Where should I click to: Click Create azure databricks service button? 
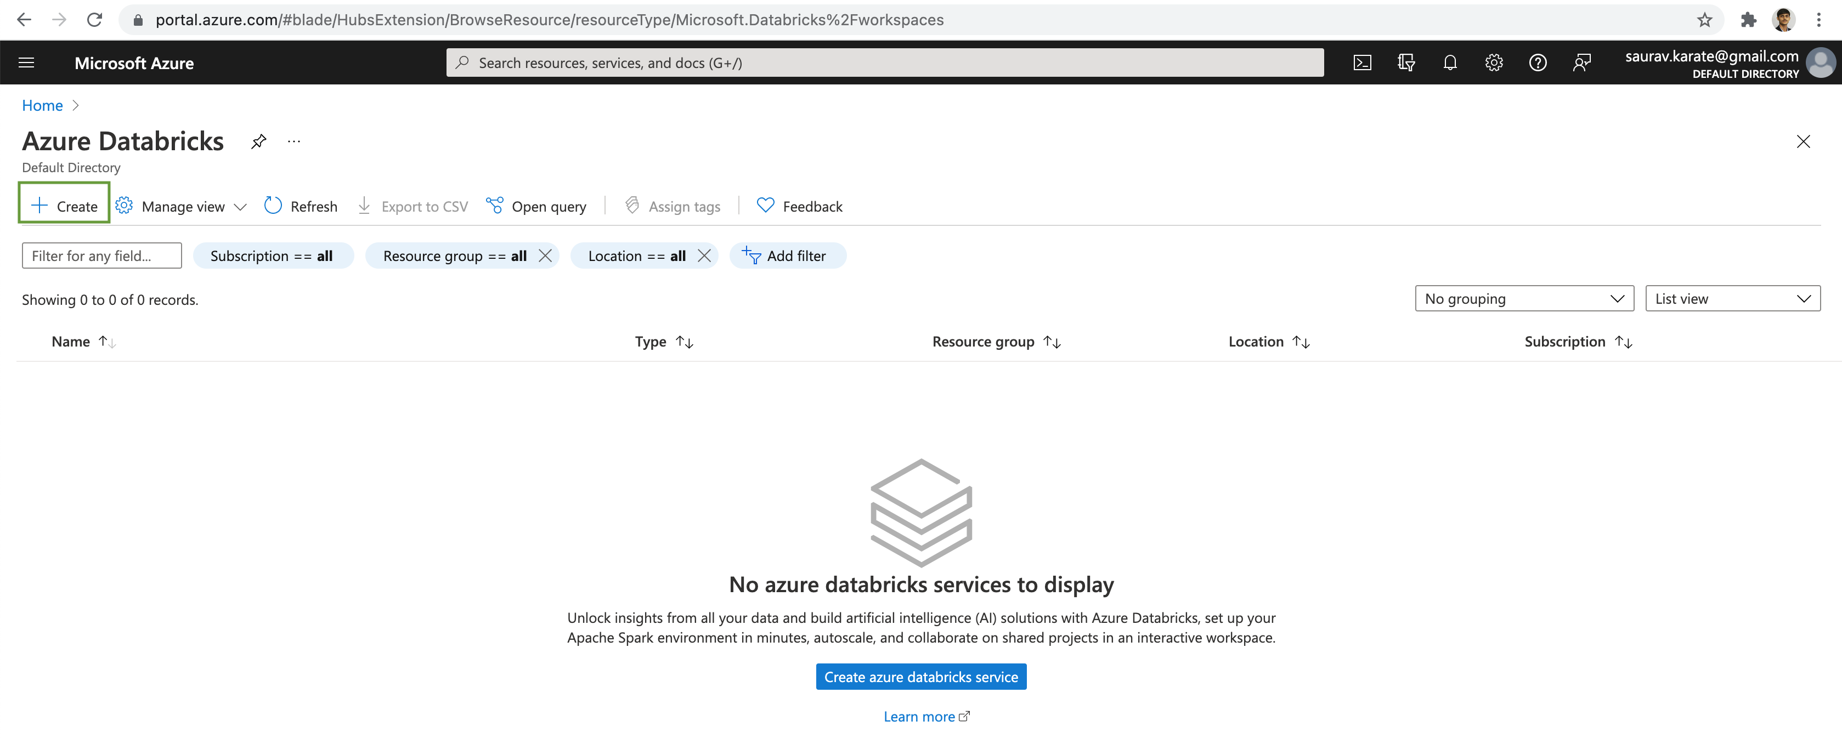[921, 677]
